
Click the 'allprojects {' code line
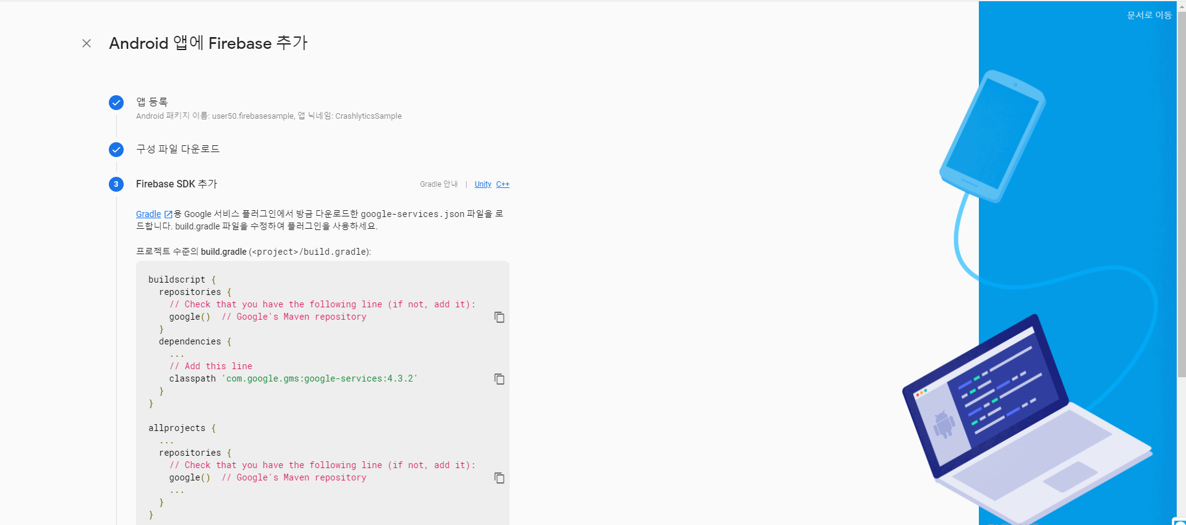[182, 428]
